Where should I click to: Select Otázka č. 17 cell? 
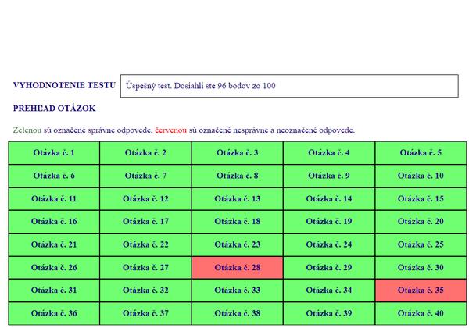pos(145,222)
